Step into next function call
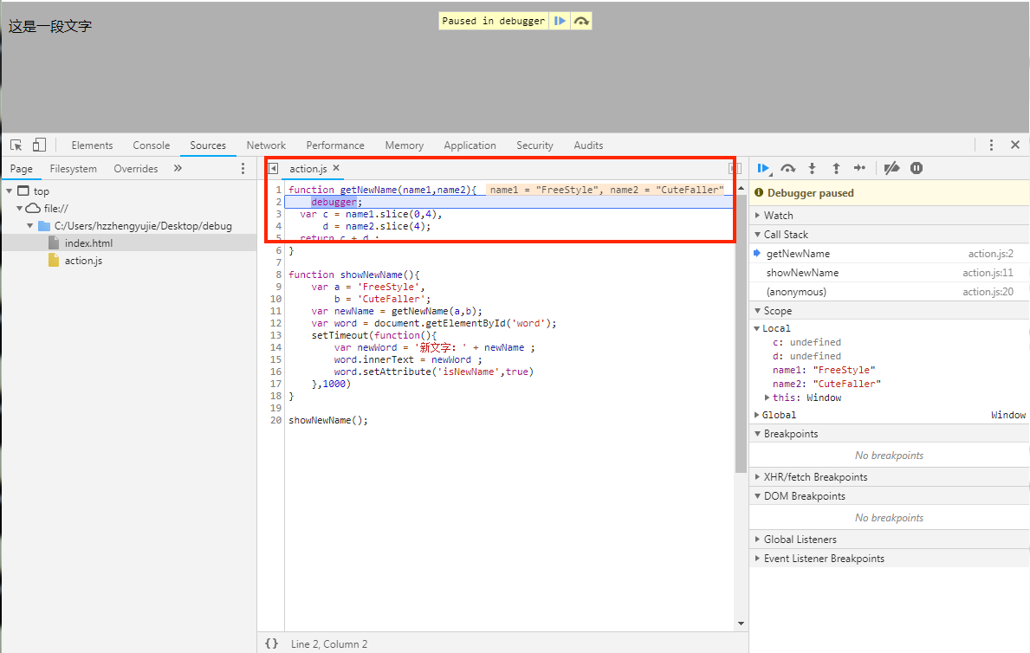This screenshot has height=653, width=1030. coord(812,168)
